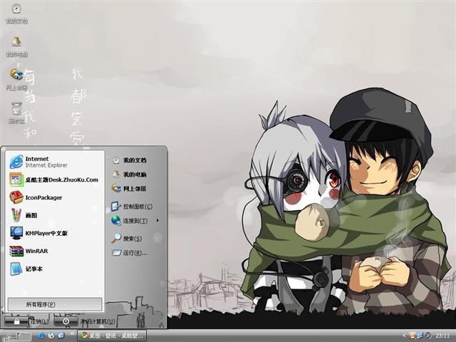Click the 23:11 taskbar clock
Screen dimensions: 456x342
(x=442, y=336)
